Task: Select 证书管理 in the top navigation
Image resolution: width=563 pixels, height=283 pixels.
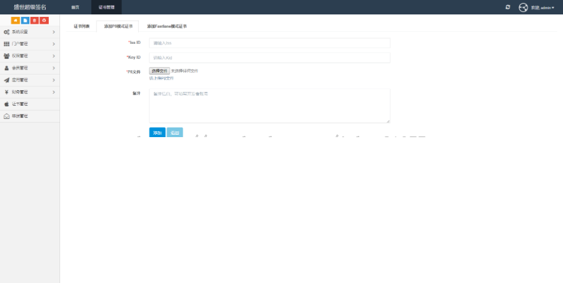Action: click(x=106, y=7)
